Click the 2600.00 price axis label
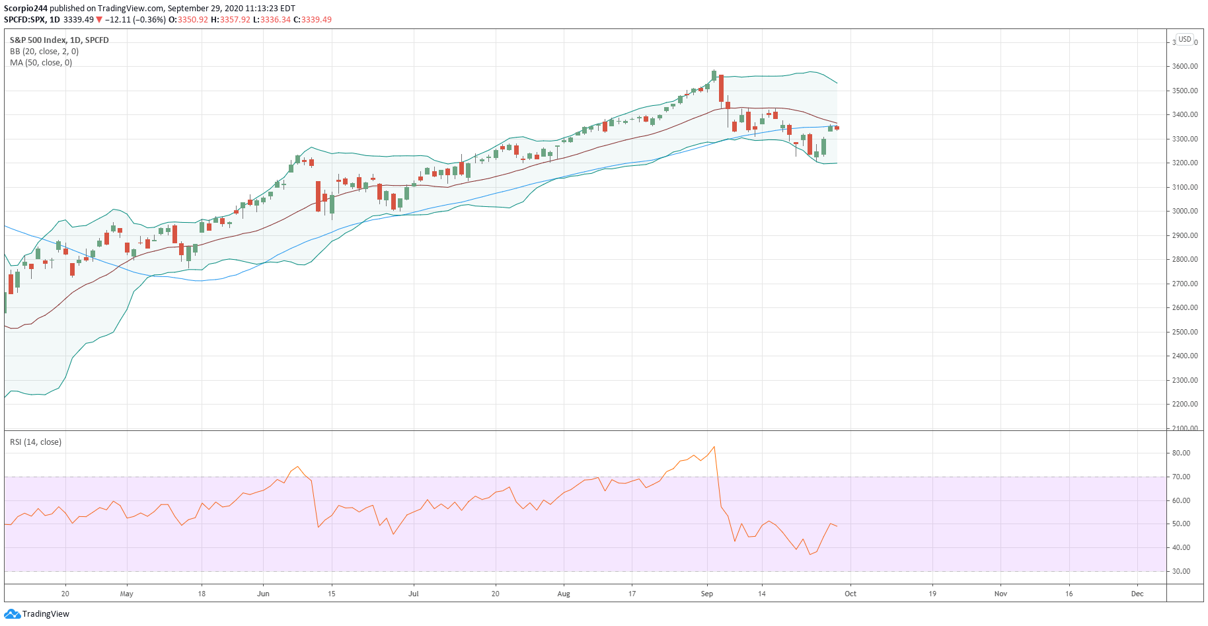This screenshot has width=1208, height=626. (1185, 308)
